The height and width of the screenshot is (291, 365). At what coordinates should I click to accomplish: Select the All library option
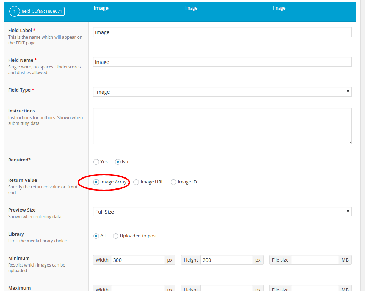click(96, 236)
